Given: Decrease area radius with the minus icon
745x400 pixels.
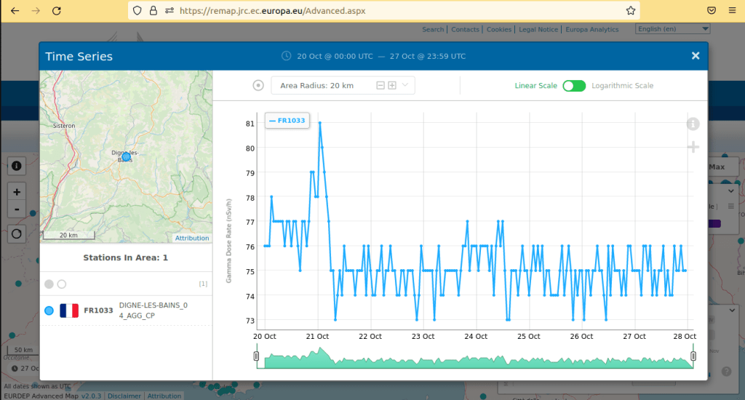Looking at the screenshot, I should point(380,86).
